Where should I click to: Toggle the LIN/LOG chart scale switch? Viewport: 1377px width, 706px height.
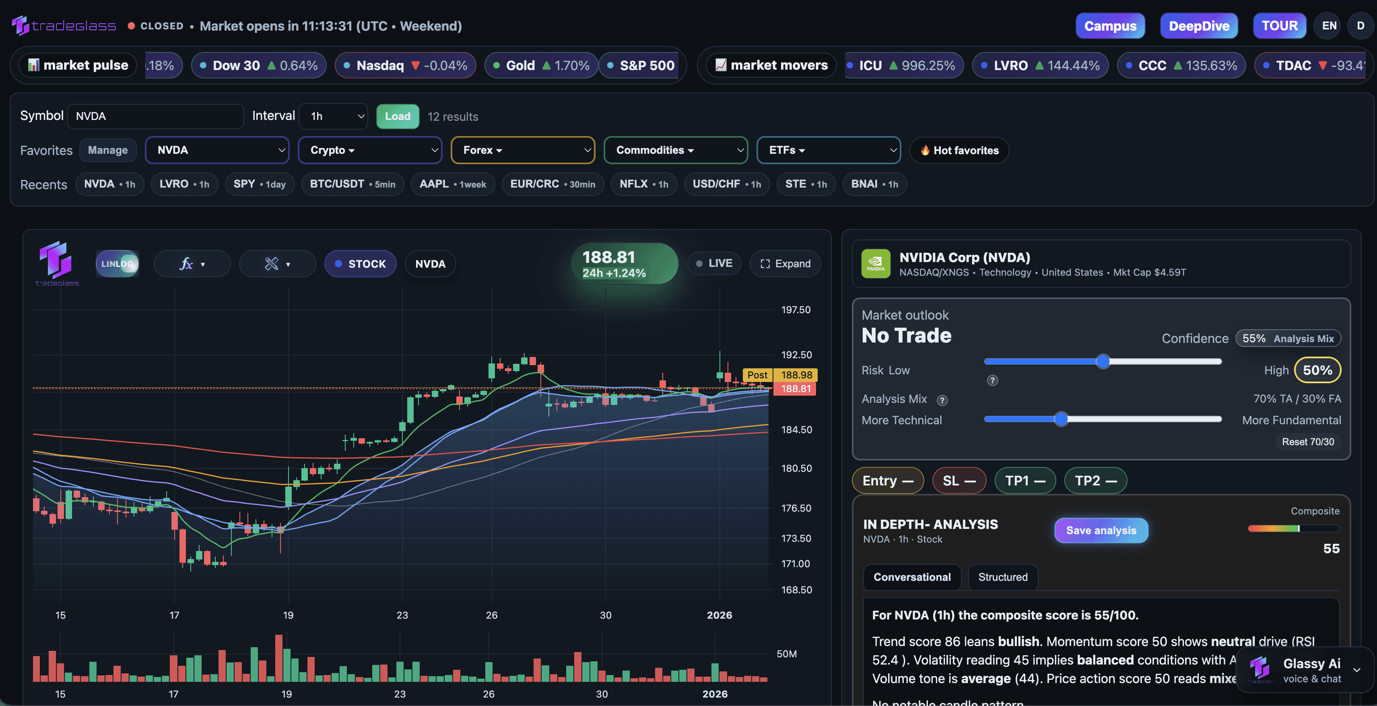tap(117, 264)
